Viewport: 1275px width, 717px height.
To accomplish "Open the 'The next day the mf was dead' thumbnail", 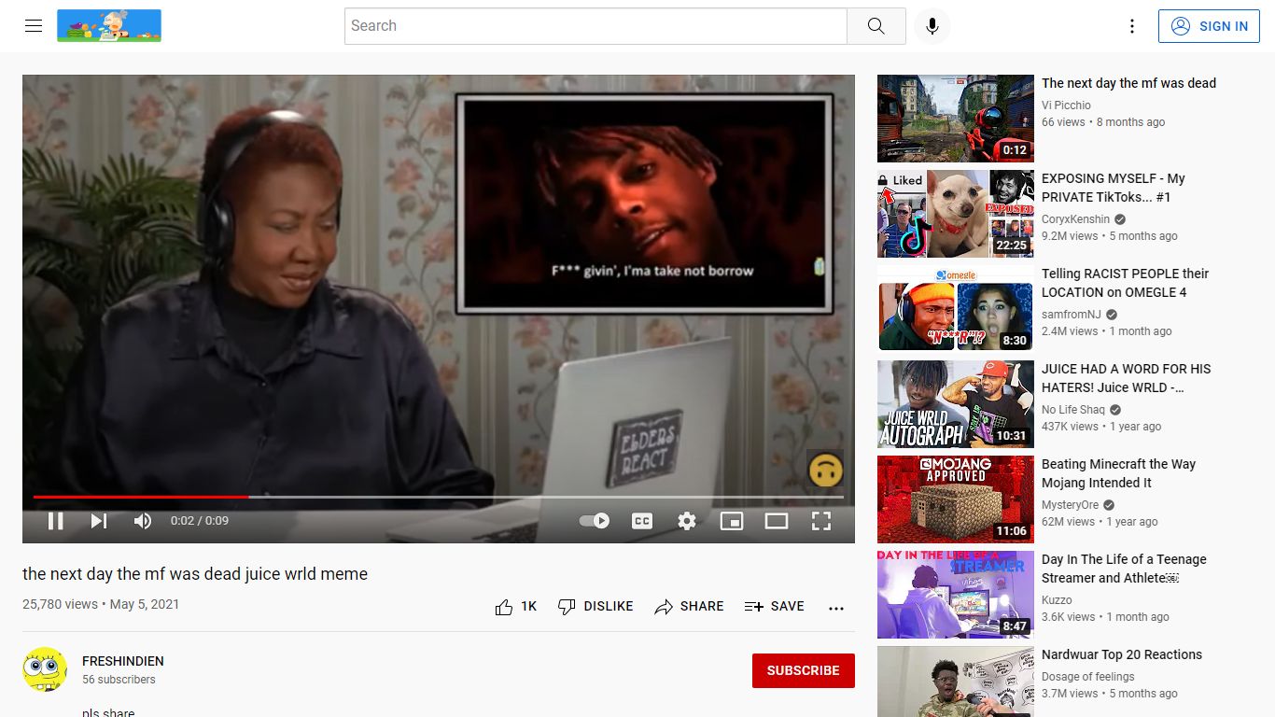I will pos(956,119).
